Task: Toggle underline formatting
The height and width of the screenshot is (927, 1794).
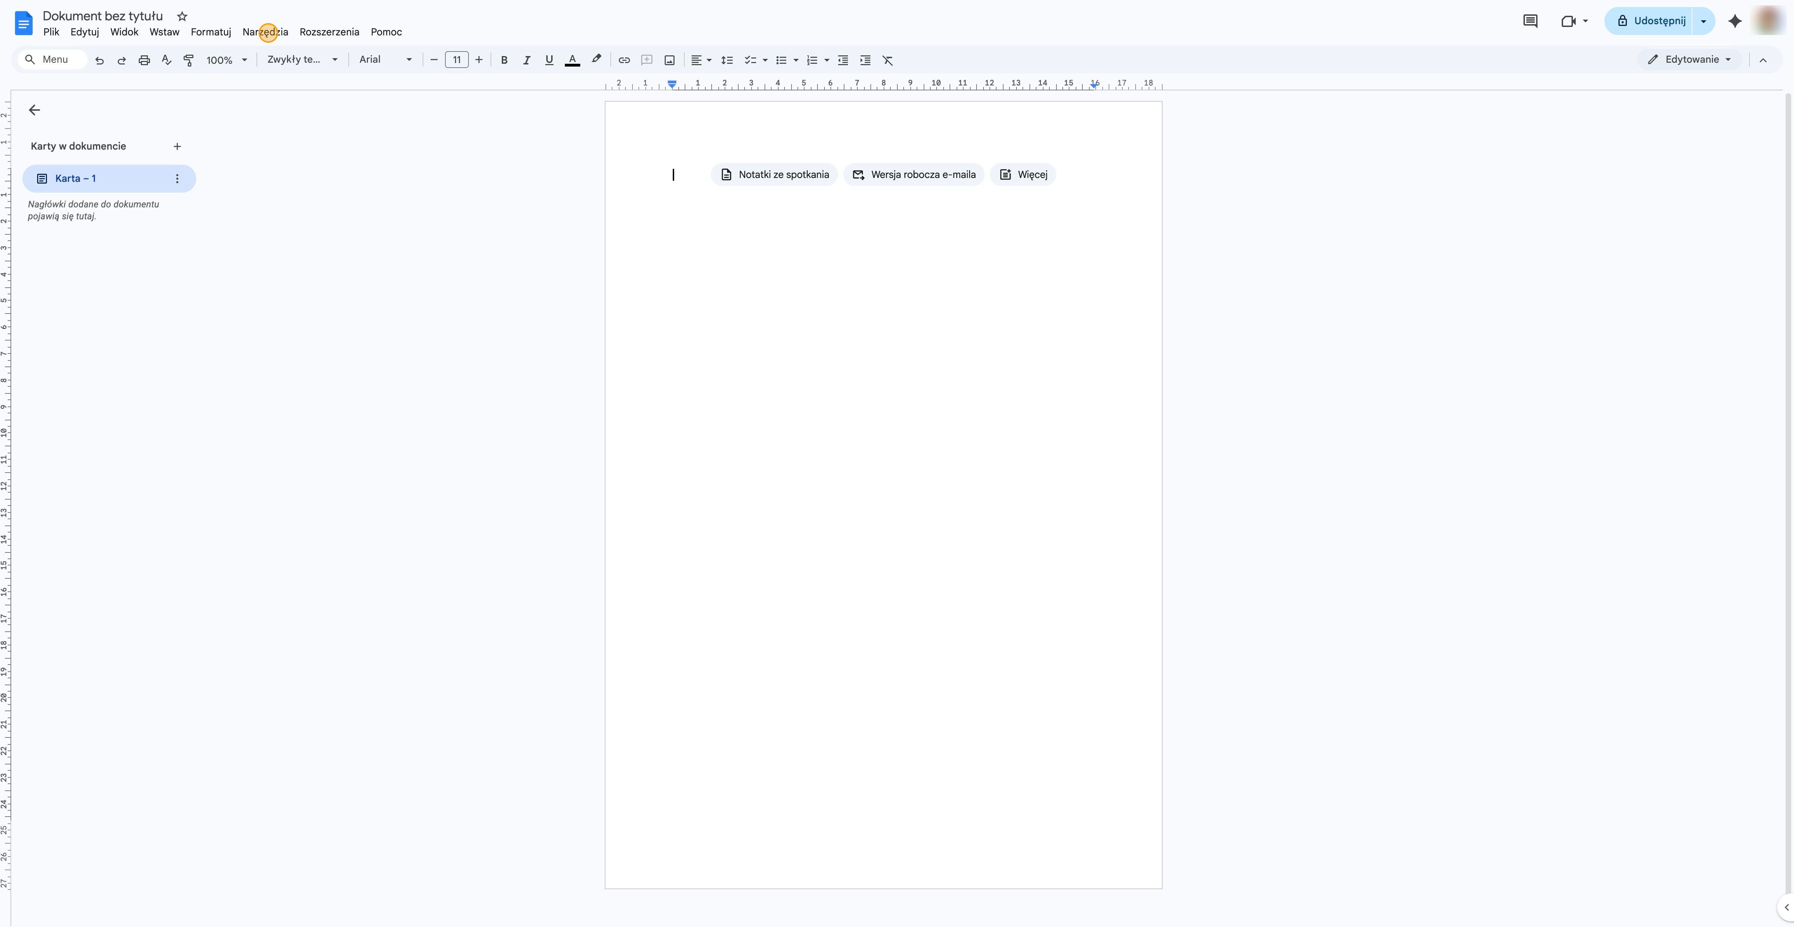Action: tap(549, 61)
